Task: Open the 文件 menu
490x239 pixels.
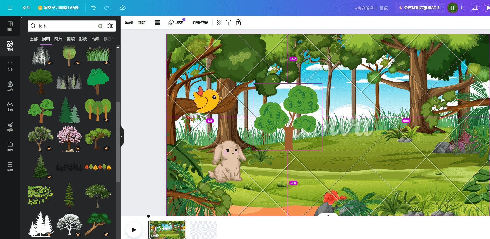Action: point(26,8)
